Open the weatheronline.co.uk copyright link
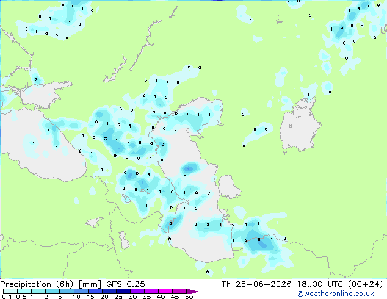This screenshot has height=299, width=387. [335, 294]
